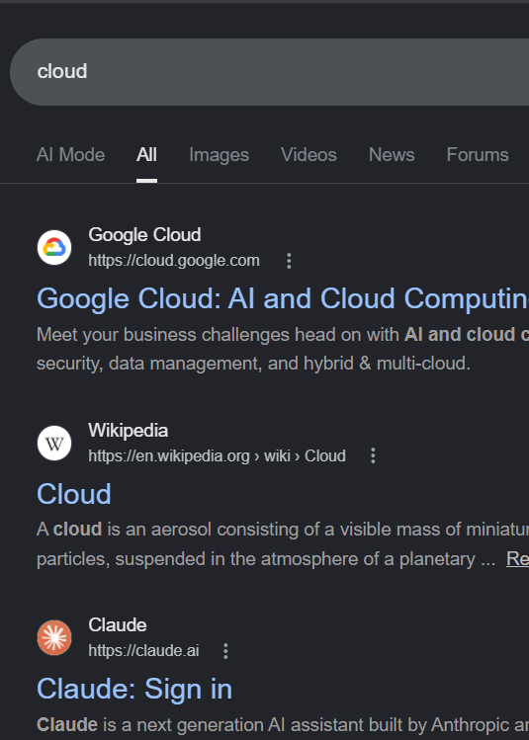This screenshot has height=740, width=529.
Task: Open the "Claude: Sign in" result title
Action: (134, 689)
